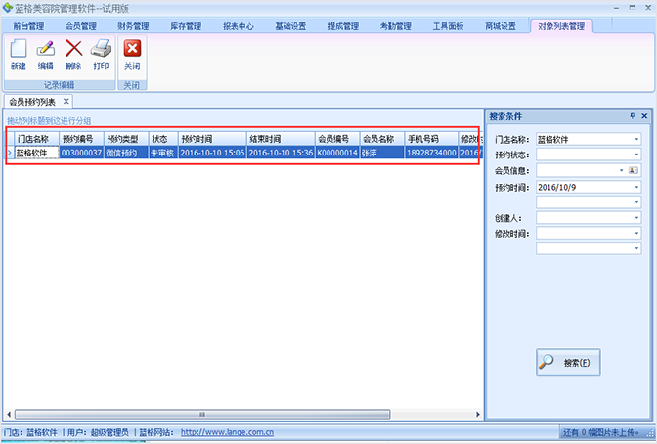Open the http://www.lange.com.cn link

coord(227,432)
